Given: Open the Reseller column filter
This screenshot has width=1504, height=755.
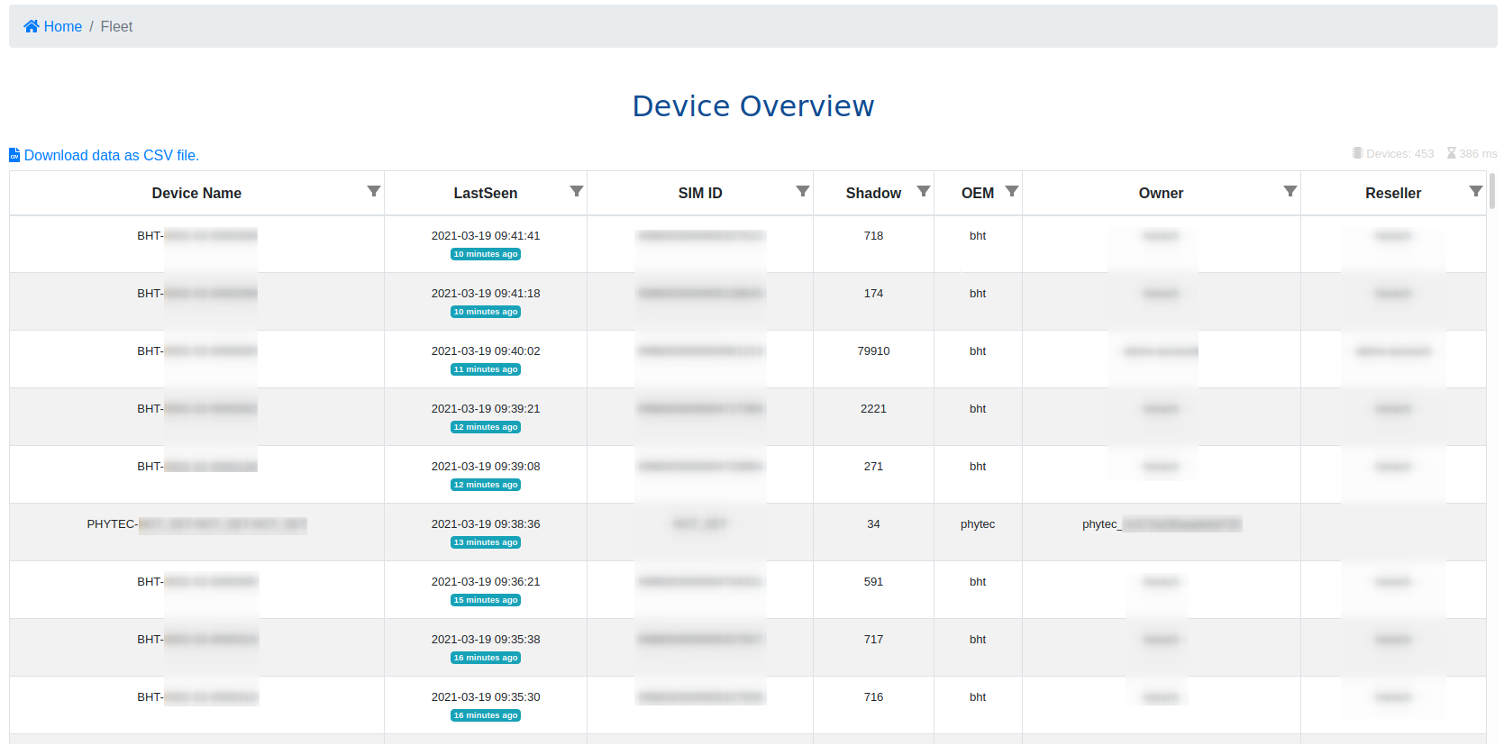Looking at the screenshot, I should point(1476,191).
